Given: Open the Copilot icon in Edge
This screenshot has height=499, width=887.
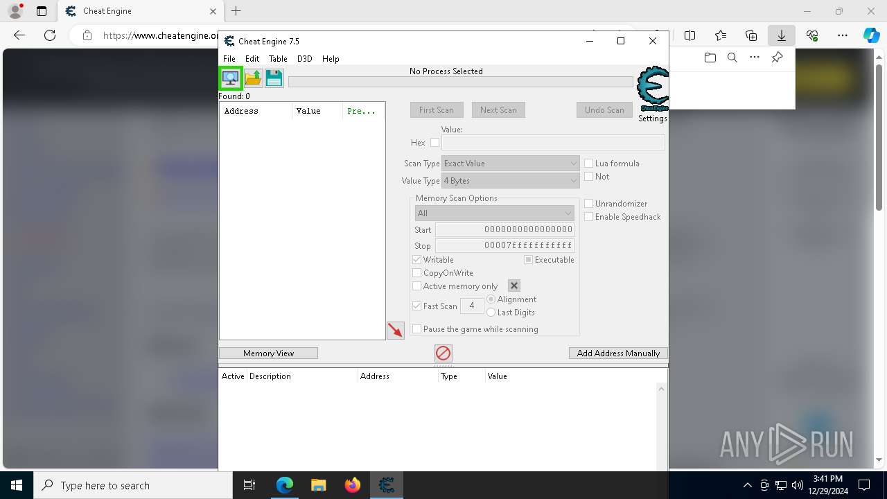Looking at the screenshot, I should [x=871, y=35].
